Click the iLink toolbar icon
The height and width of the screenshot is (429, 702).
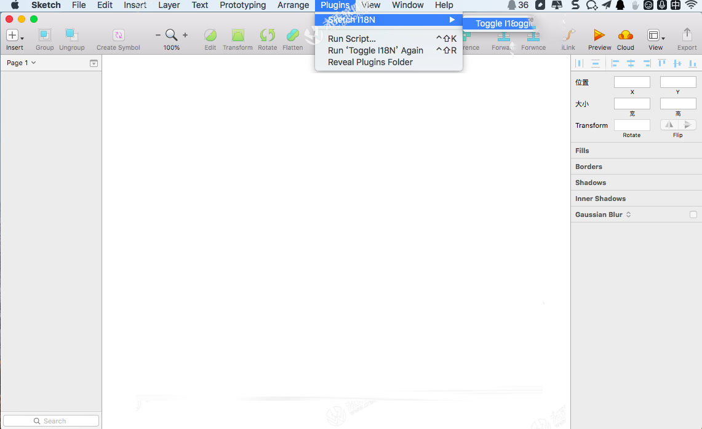568,35
